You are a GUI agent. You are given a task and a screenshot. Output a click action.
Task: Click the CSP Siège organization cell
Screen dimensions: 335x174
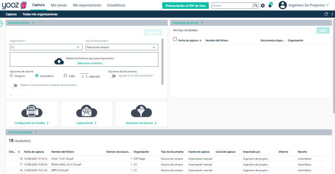[x=139, y=159]
